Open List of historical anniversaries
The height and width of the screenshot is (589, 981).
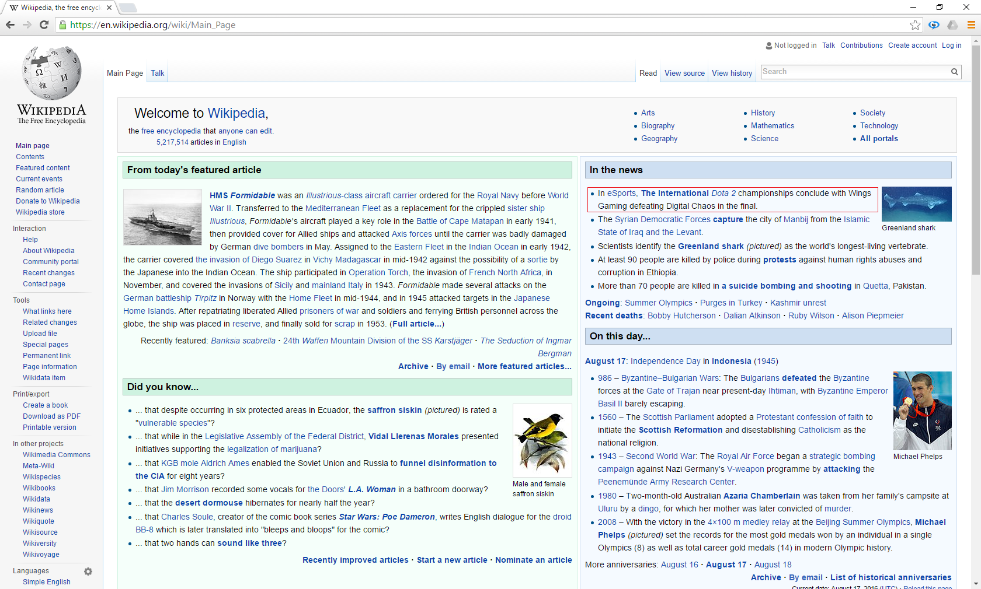tap(890, 577)
